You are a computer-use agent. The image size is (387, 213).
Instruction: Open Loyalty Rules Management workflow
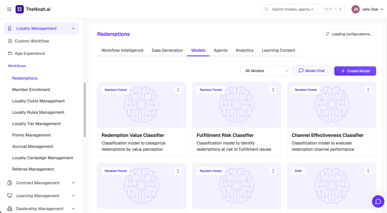(x=38, y=112)
